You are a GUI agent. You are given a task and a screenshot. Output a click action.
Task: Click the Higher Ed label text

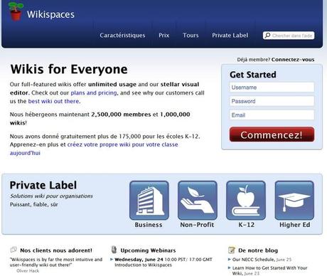pos(295,225)
